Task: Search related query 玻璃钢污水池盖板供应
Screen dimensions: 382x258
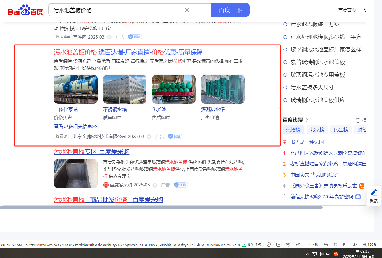Action: 318,100
